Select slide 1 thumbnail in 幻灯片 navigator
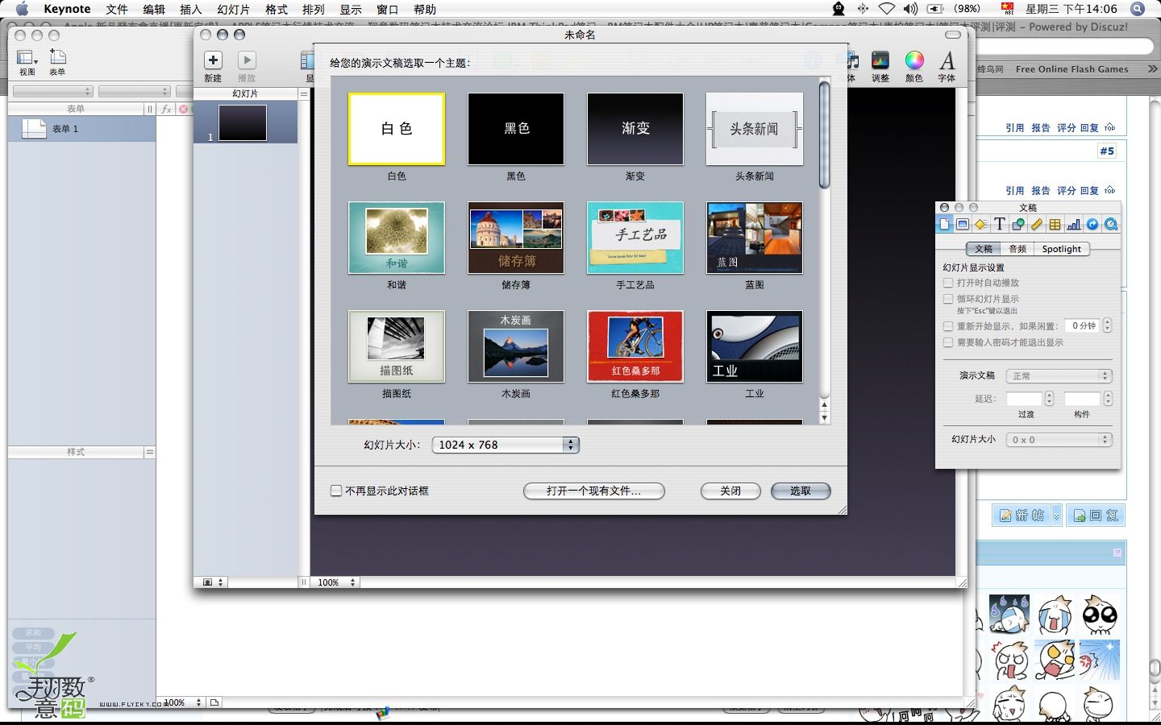Viewport: 1161px width, 725px height. [243, 124]
